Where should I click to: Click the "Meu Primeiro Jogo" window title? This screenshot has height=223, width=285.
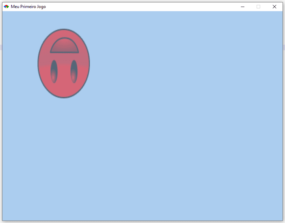pos(28,7)
